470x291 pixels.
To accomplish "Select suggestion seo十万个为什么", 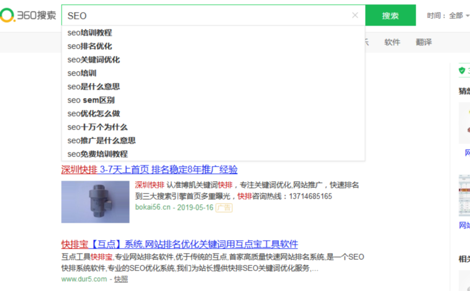I will tap(213, 127).
